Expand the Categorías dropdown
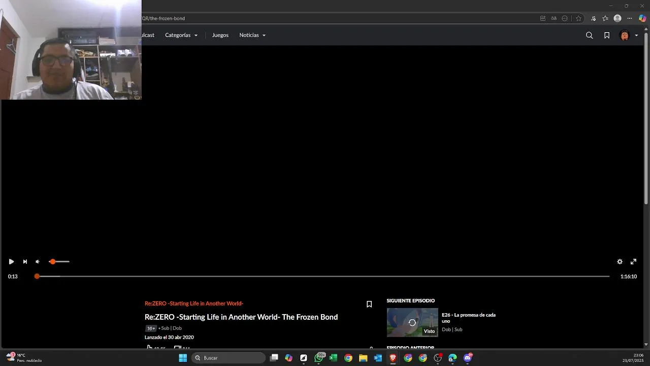This screenshot has height=366, width=650. click(181, 35)
